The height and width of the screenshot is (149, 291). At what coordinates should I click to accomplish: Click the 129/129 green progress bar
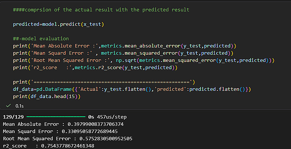pyautogui.click(x=56, y=117)
